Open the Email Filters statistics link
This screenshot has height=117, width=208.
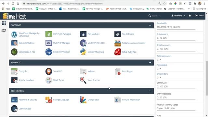click(162, 74)
